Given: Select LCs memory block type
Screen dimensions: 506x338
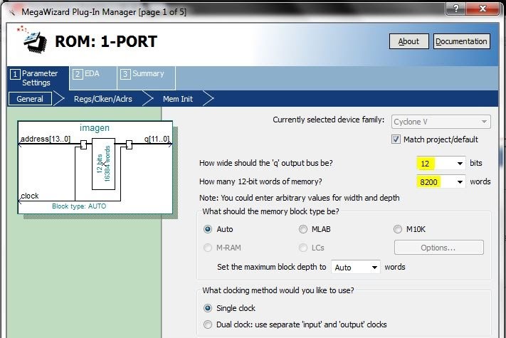Looking at the screenshot, I should point(302,248).
